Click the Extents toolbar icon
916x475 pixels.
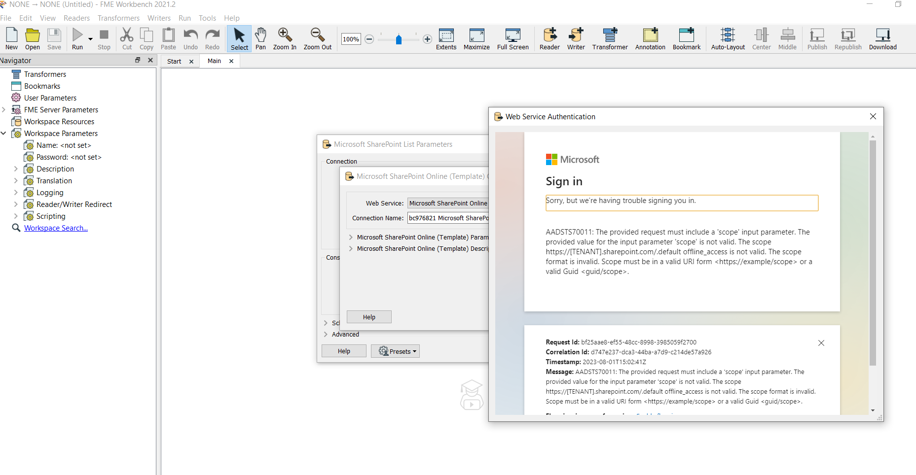pos(446,39)
